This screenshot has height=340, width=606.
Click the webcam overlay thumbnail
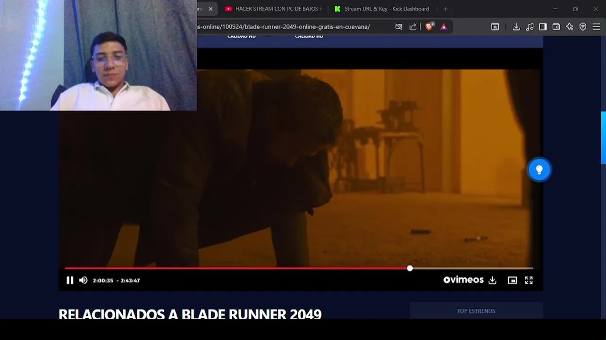(98, 55)
